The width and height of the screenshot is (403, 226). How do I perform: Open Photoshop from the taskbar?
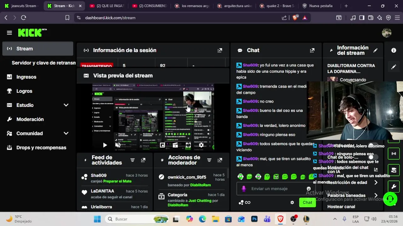[x=254, y=219]
